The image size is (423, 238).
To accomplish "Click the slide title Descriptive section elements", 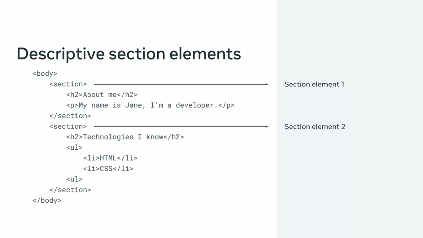I will coord(129,54).
